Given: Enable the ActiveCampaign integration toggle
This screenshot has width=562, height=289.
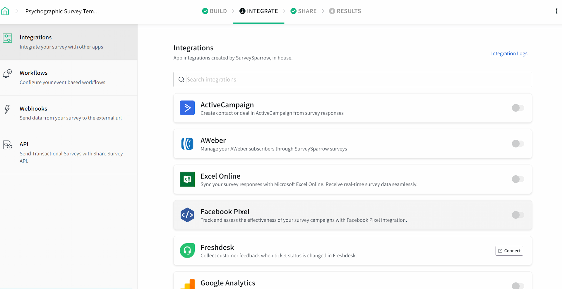Looking at the screenshot, I should point(518,108).
